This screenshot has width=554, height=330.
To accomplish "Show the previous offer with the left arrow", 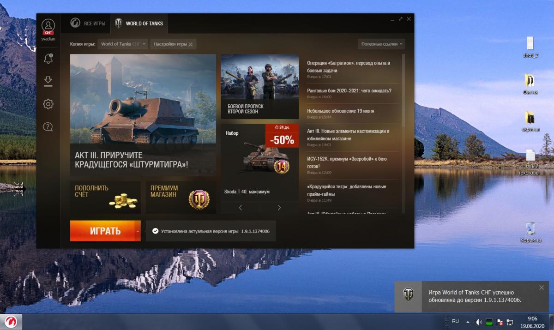I will [240, 208].
